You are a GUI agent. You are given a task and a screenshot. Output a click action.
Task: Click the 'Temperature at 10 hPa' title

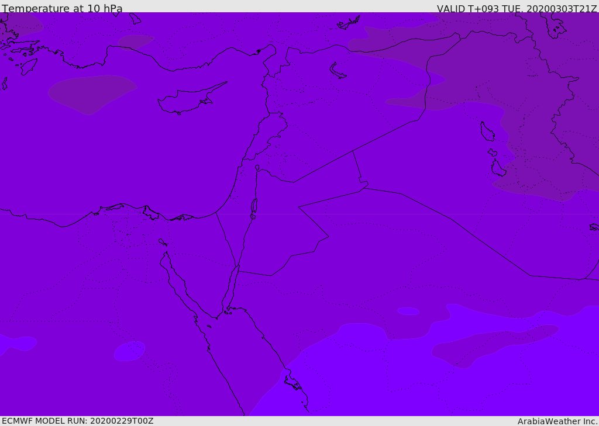pos(62,8)
